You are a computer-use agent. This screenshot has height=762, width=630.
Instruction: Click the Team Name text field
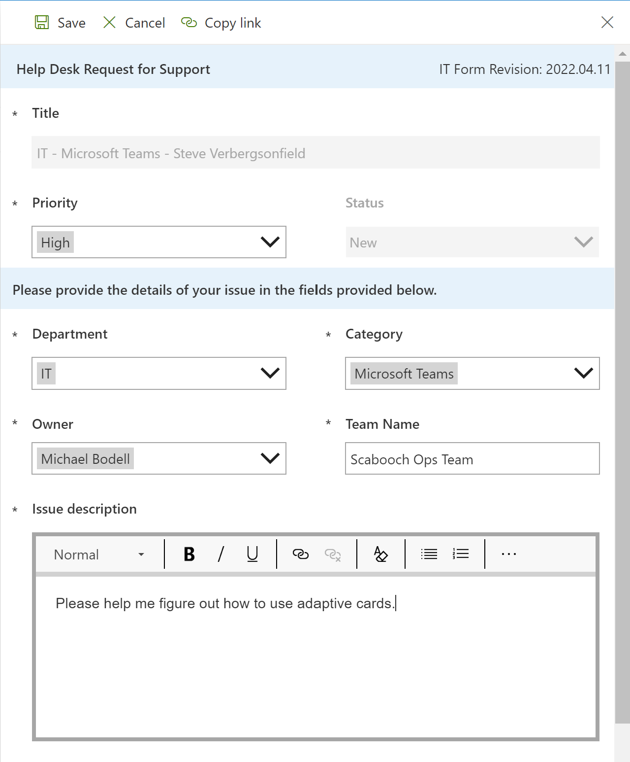coord(472,458)
